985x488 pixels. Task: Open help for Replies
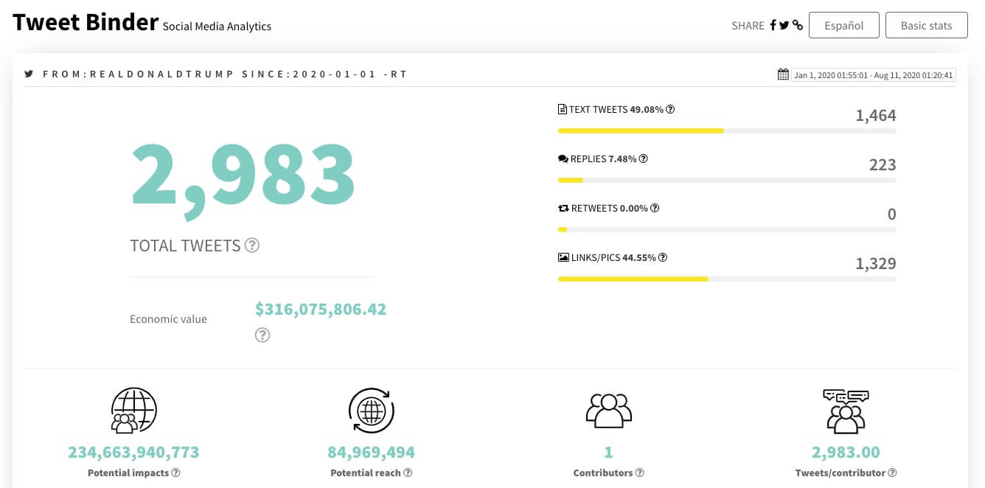[x=644, y=158]
